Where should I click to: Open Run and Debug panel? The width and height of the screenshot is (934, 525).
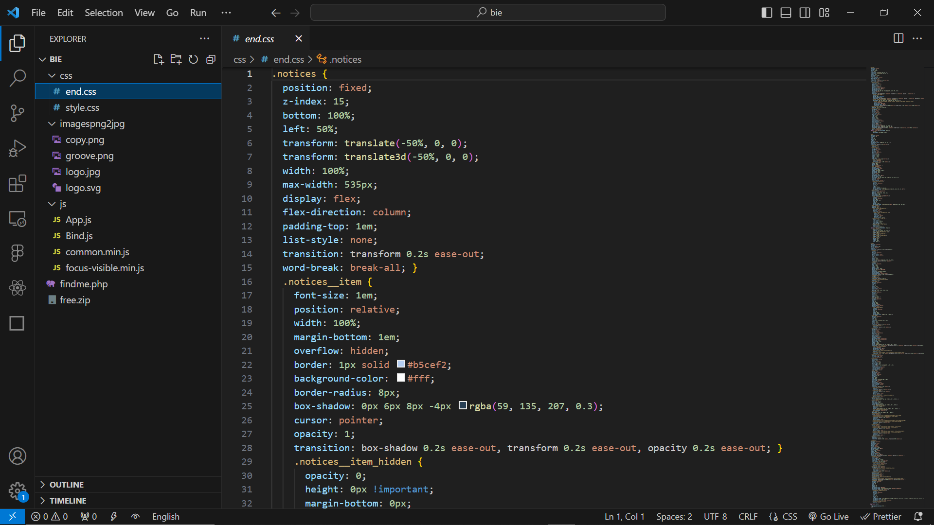18,148
